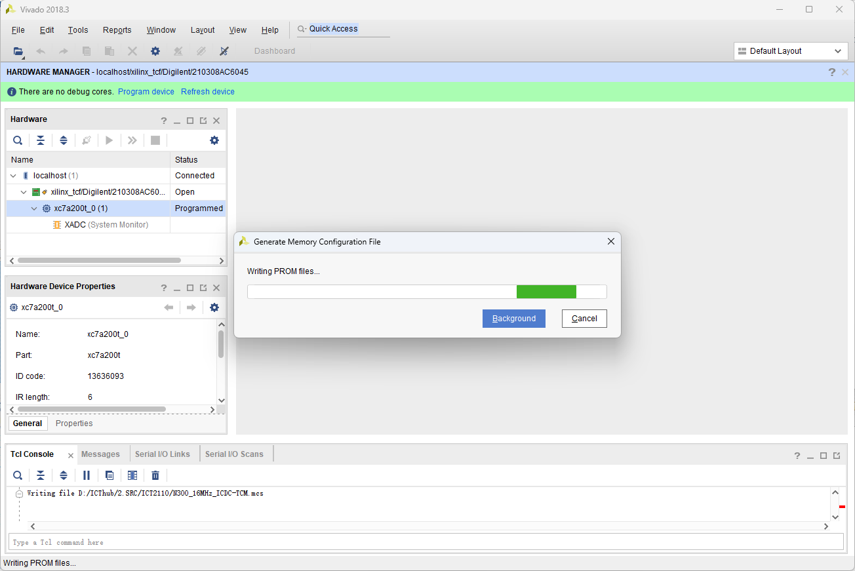Open the Default Layout dropdown

click(x=791, y=51)
